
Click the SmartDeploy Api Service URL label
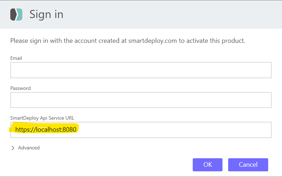click(42, 118)
